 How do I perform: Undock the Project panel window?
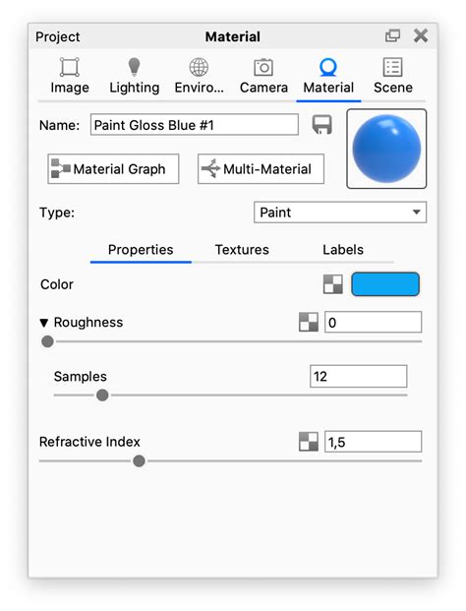[392, 36]
